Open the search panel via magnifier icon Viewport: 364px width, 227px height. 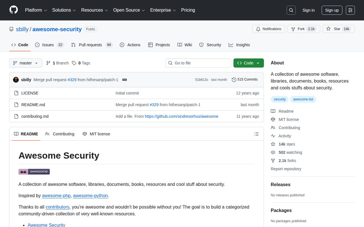pyautogui.click(x=291, y=10)
